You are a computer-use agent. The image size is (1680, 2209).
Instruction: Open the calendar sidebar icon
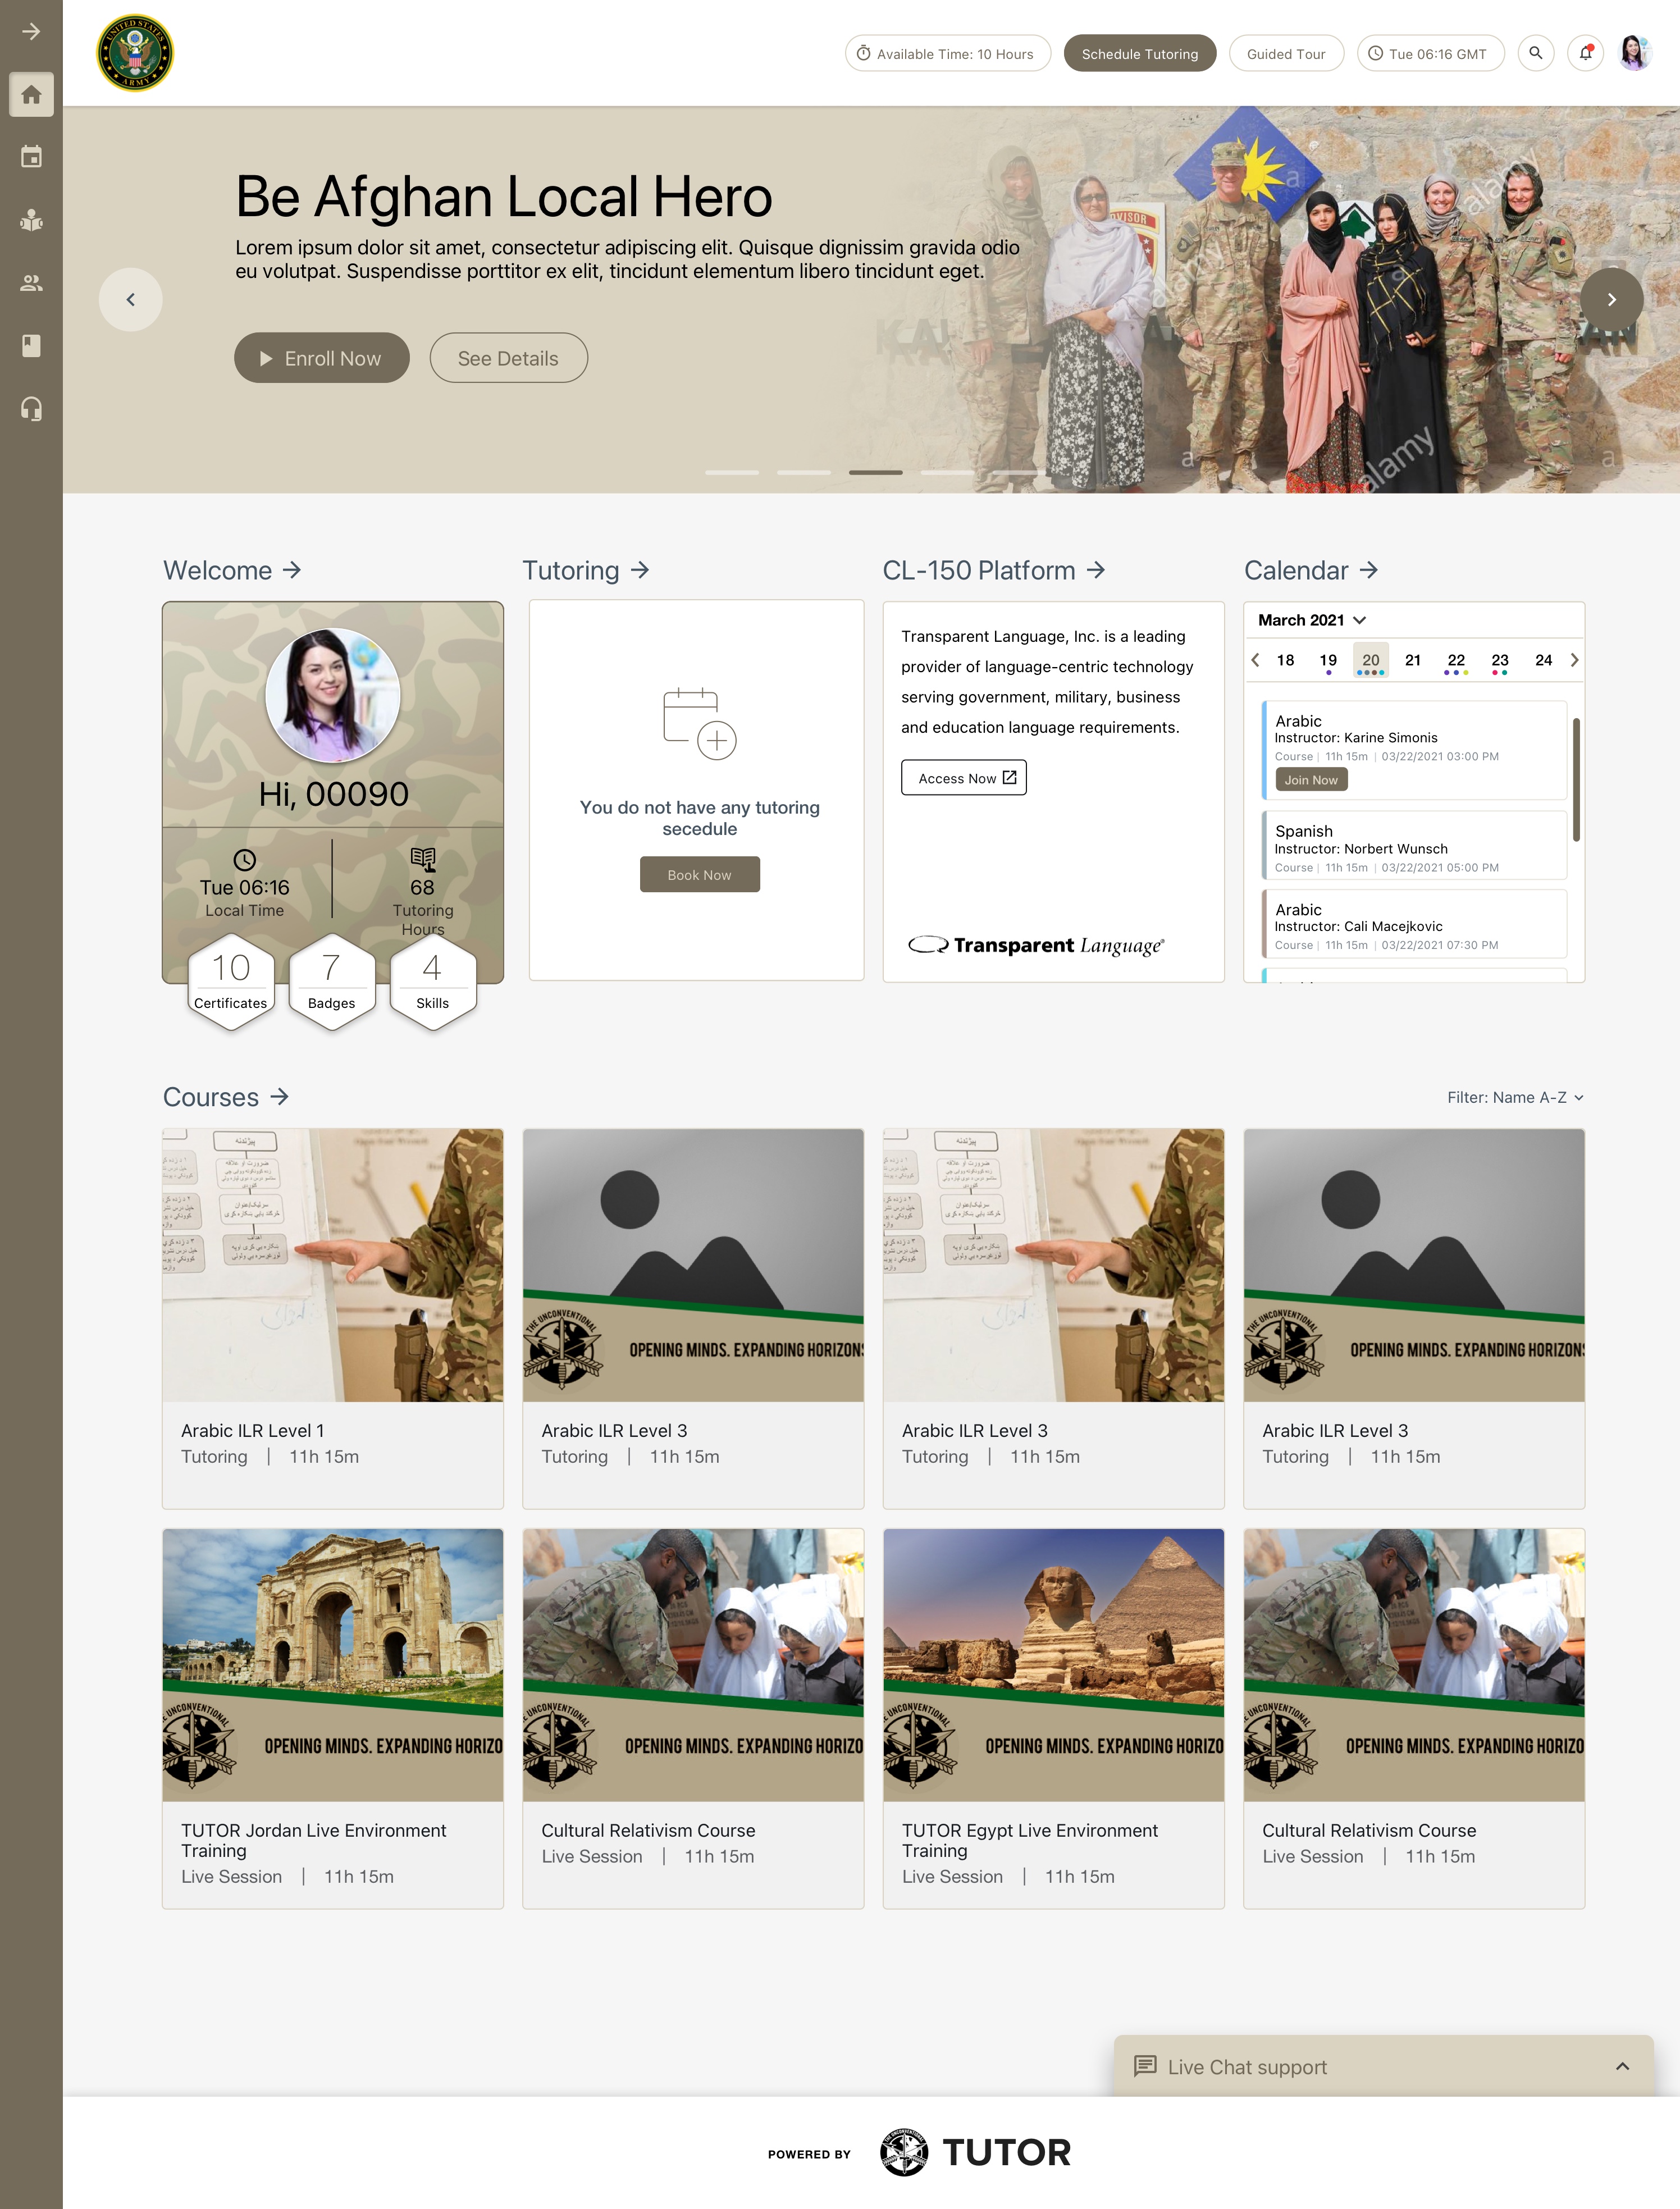[x=31, y=157]
